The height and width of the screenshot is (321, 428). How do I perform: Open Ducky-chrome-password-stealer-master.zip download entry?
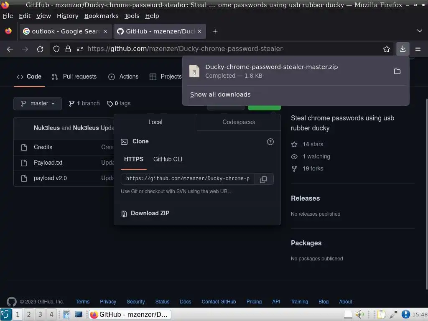pos(287,71)
